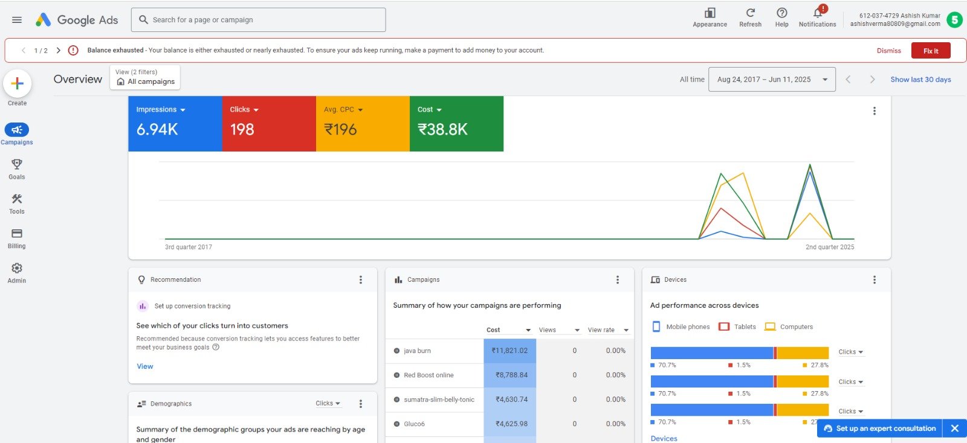Click the help icon beside business goals
This screenshot has height=443, width=967.
coord(216,347)
